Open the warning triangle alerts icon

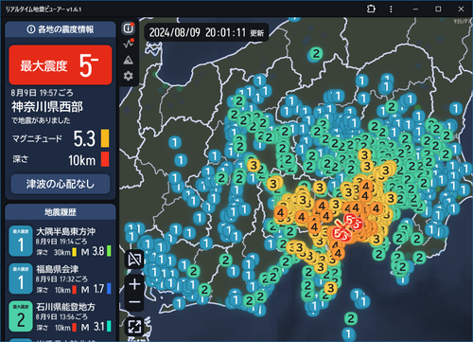[x=129, y=60]
